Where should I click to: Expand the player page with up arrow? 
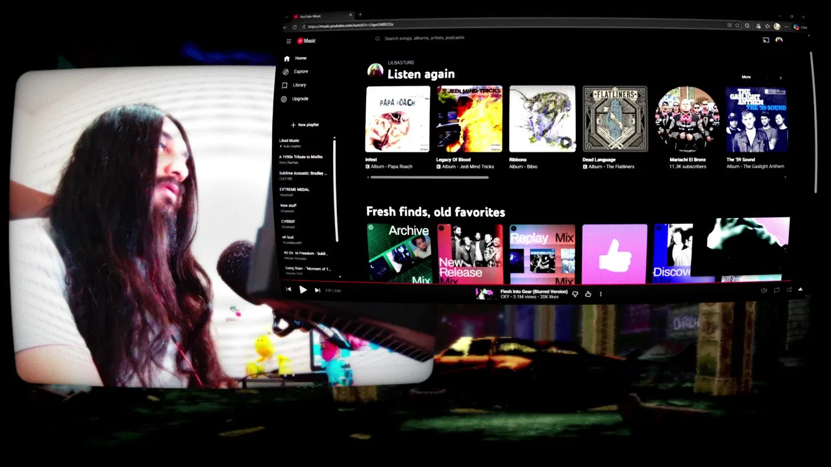click(800, 289)
